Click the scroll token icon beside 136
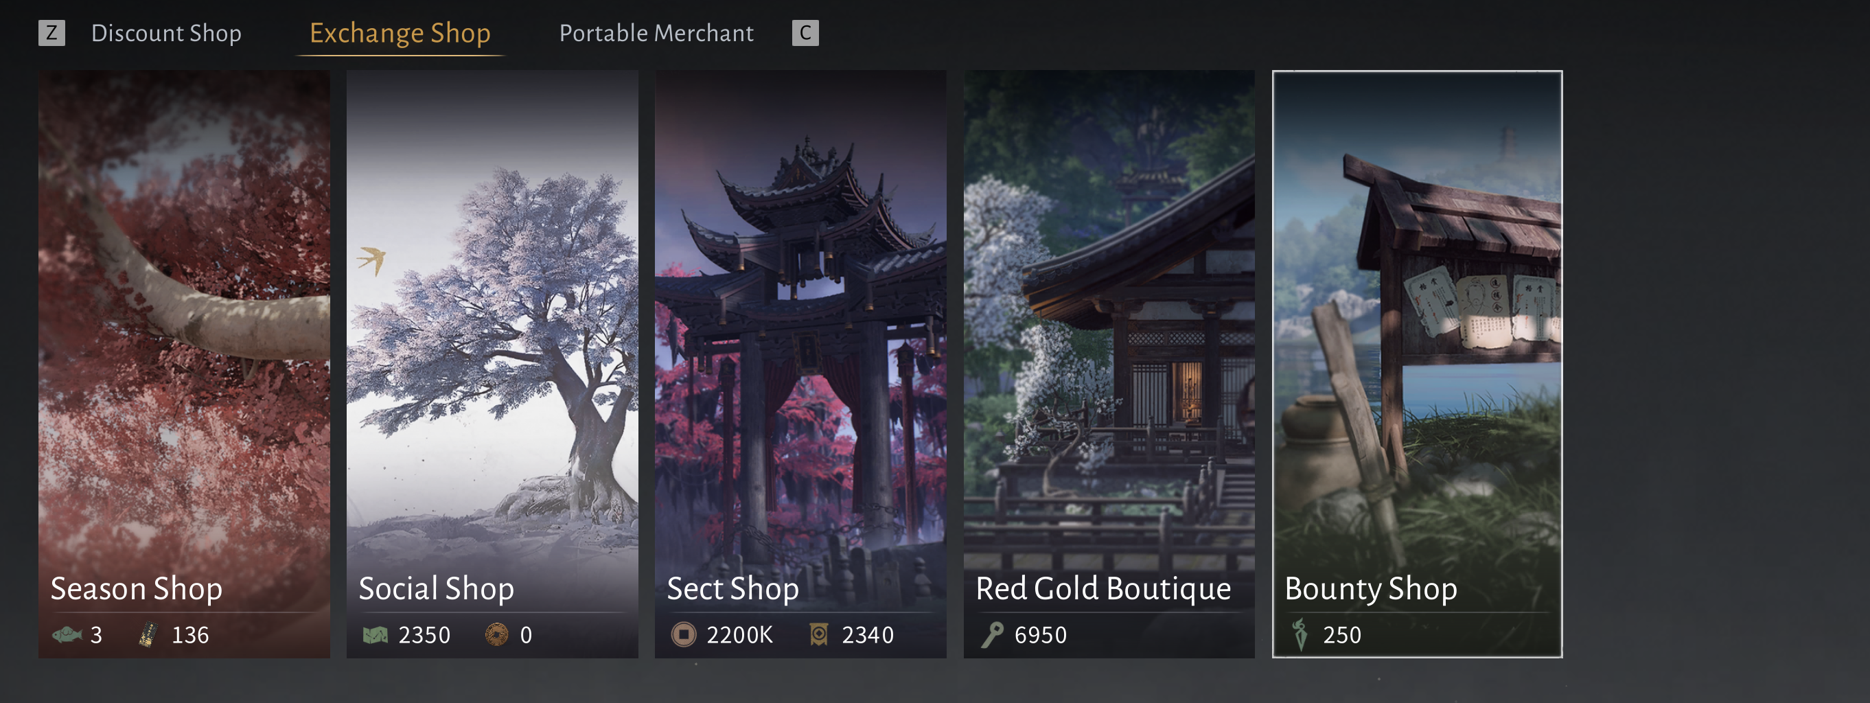This screenshot has height=703, width=1870. click(x=149, y=635)
